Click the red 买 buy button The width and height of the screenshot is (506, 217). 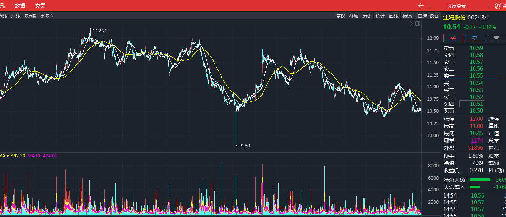pos(453,38)
